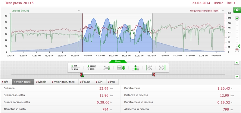Viewport: 241px width, 113px height.
Task: Open the green gear settings panel
Action: pos(237,10)
